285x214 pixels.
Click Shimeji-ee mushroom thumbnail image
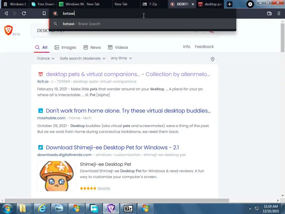[x=56, y=176]
